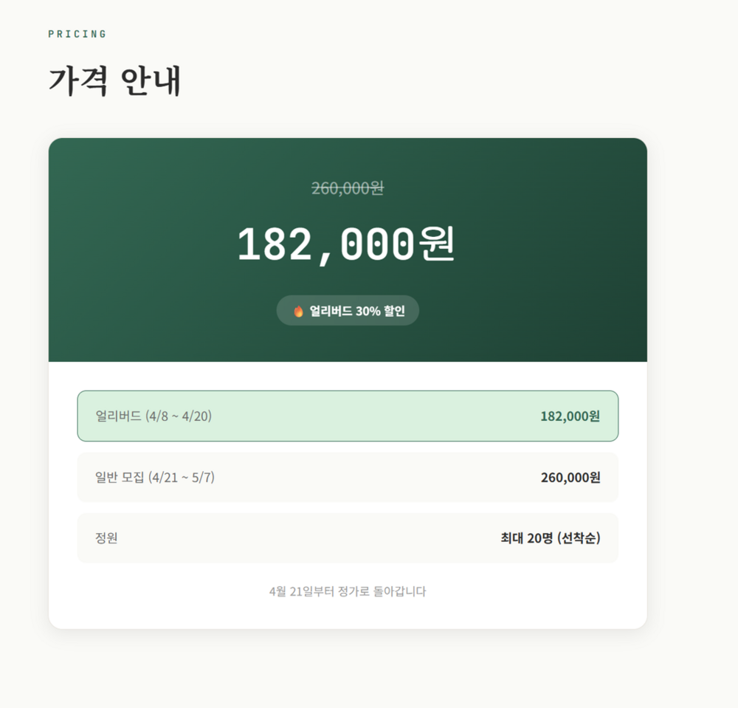
Task: Click the bold 260,000원 row price
Action: (570, 478)
